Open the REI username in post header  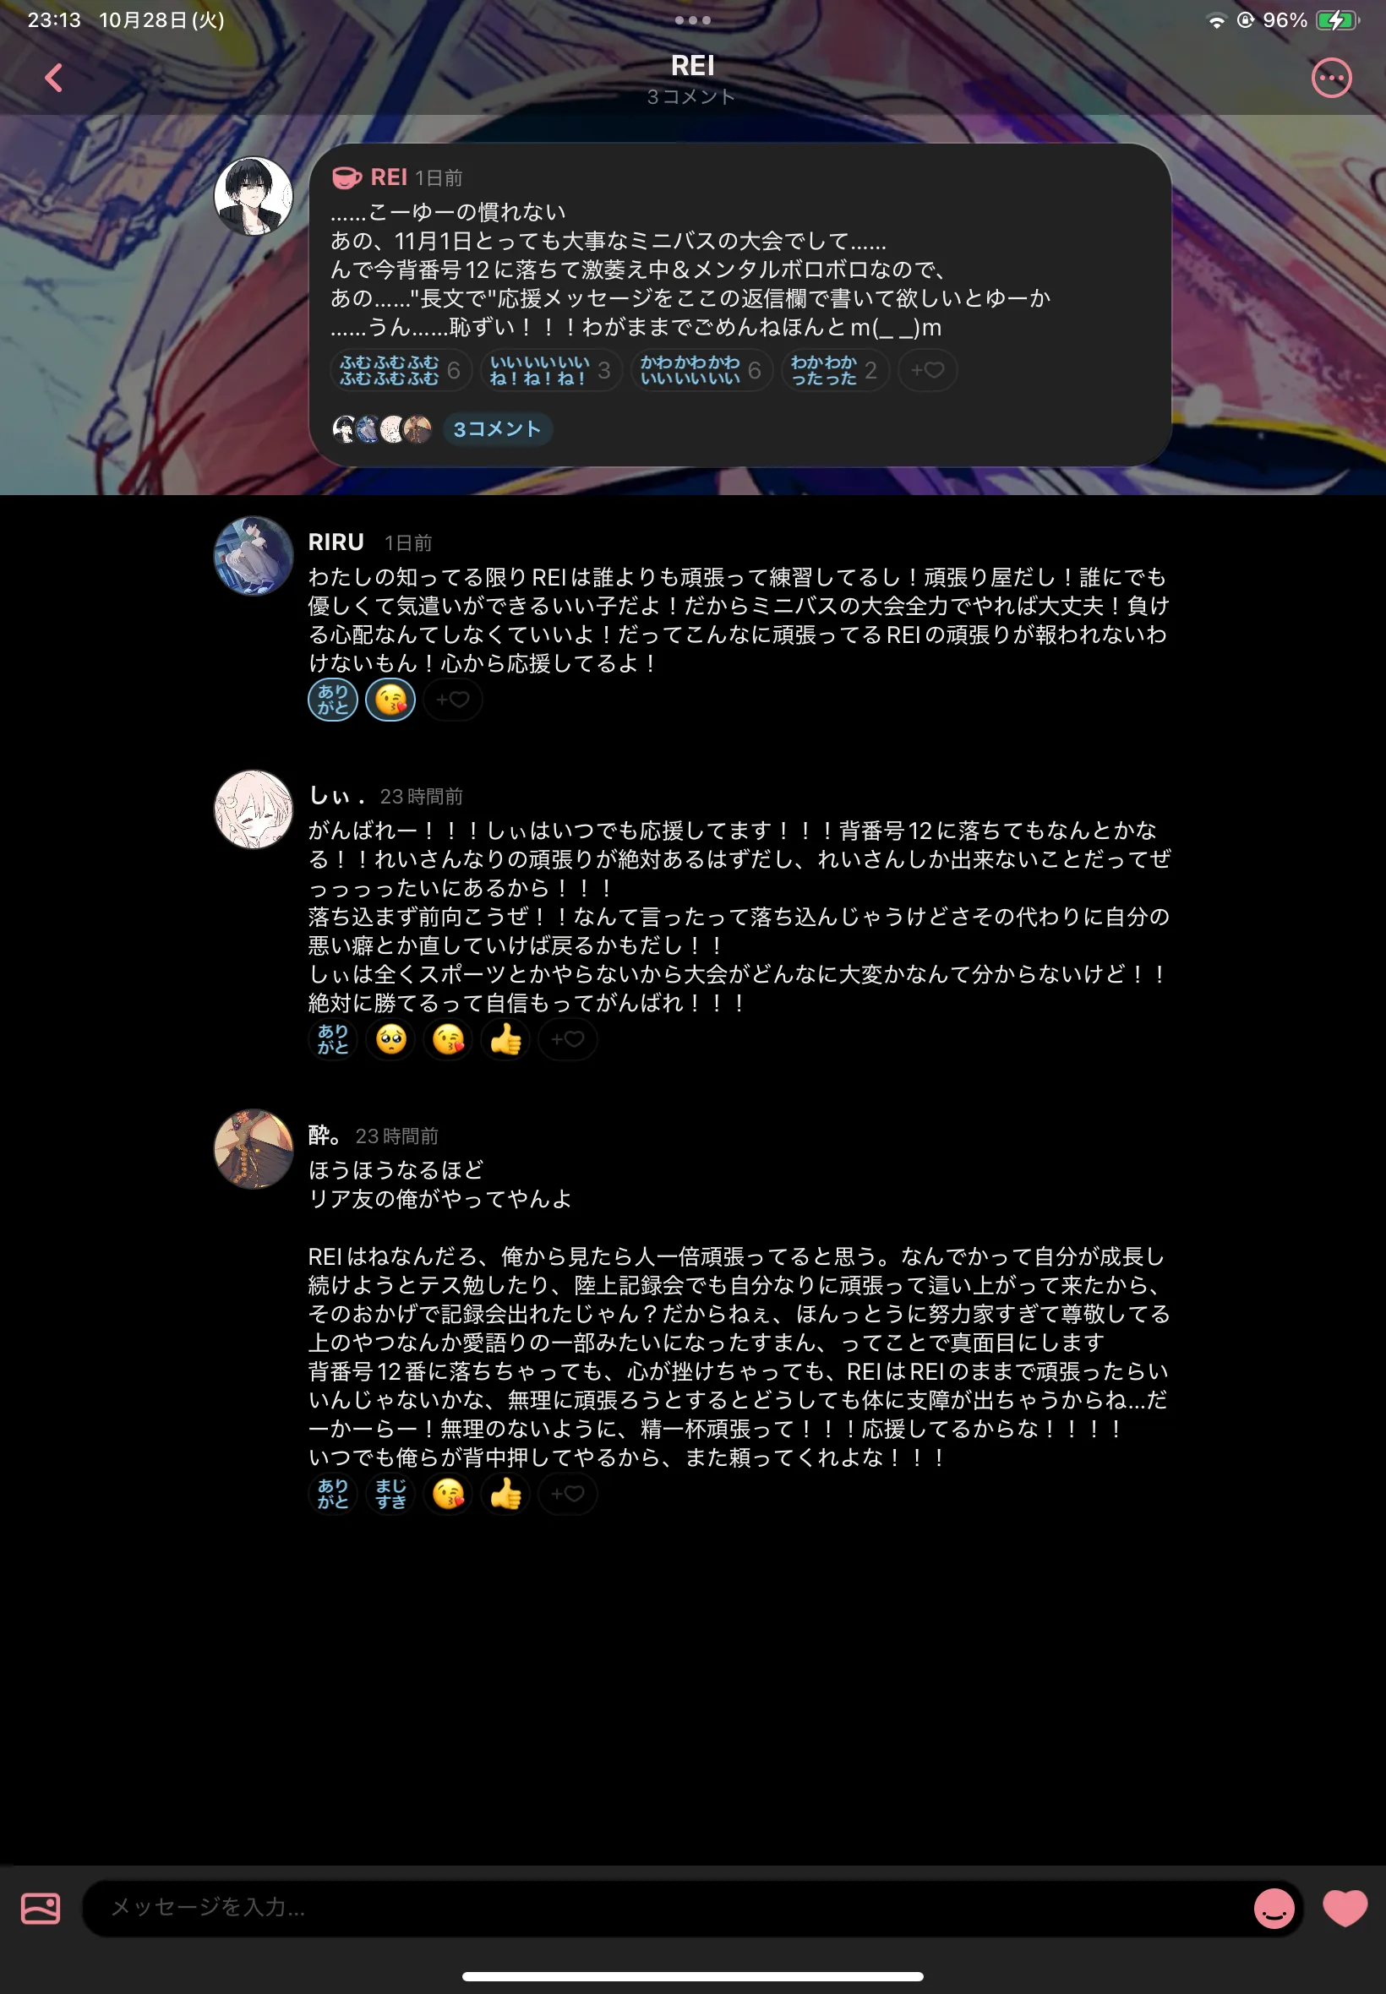(x=388, y=177)
